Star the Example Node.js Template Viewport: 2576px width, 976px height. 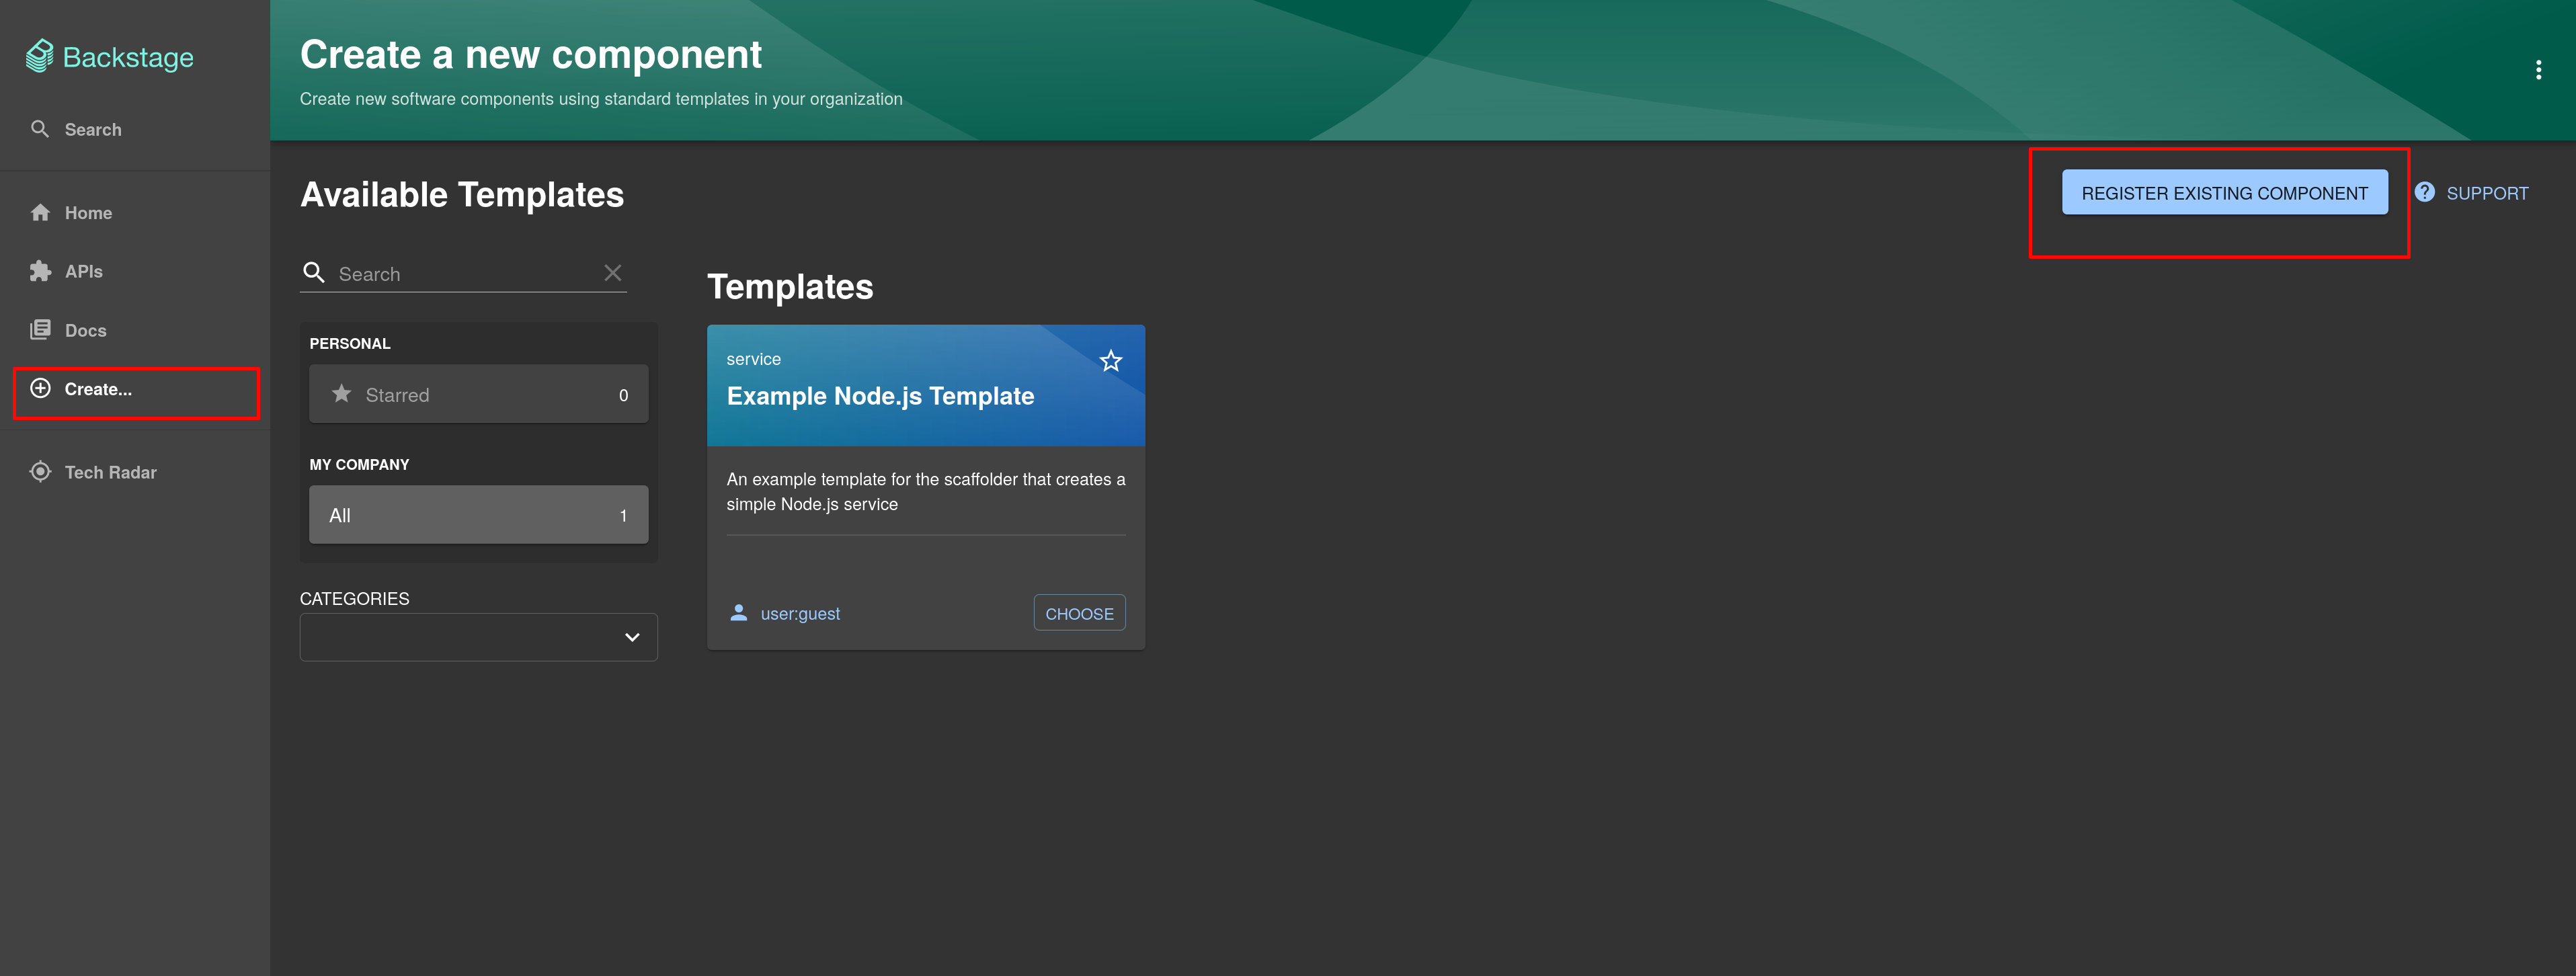coord(1110,361)
